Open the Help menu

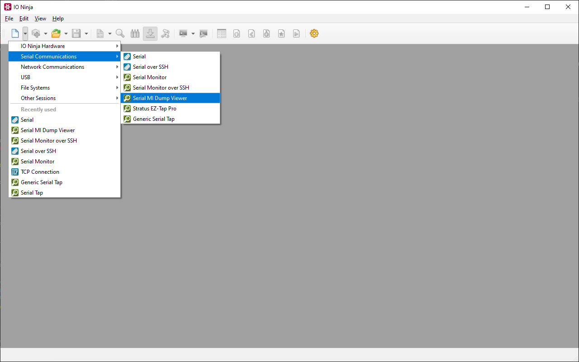pyautogui.click(x=58, y=19)
